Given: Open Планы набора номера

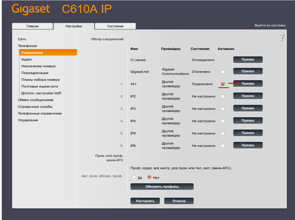Looking at the screenshot, I should click(x=41, y=80).
